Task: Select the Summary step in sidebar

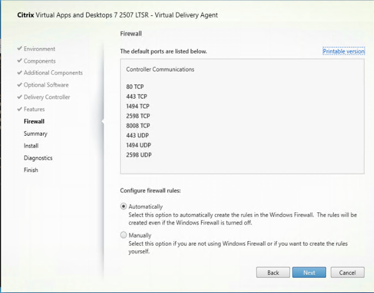Action: coord(35,133)
